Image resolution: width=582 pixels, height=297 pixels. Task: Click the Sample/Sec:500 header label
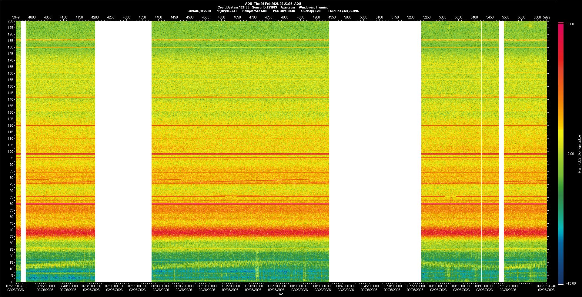click(254, 11)
